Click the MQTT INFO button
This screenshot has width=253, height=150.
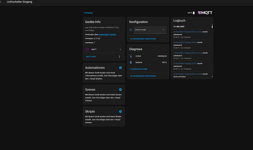click(91, 57)
